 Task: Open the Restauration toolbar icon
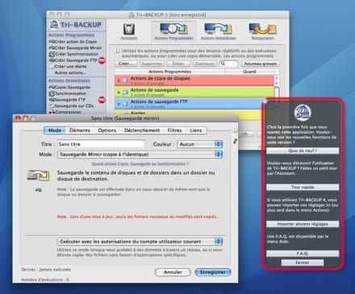pyautogui.click(x=263, y=31)
